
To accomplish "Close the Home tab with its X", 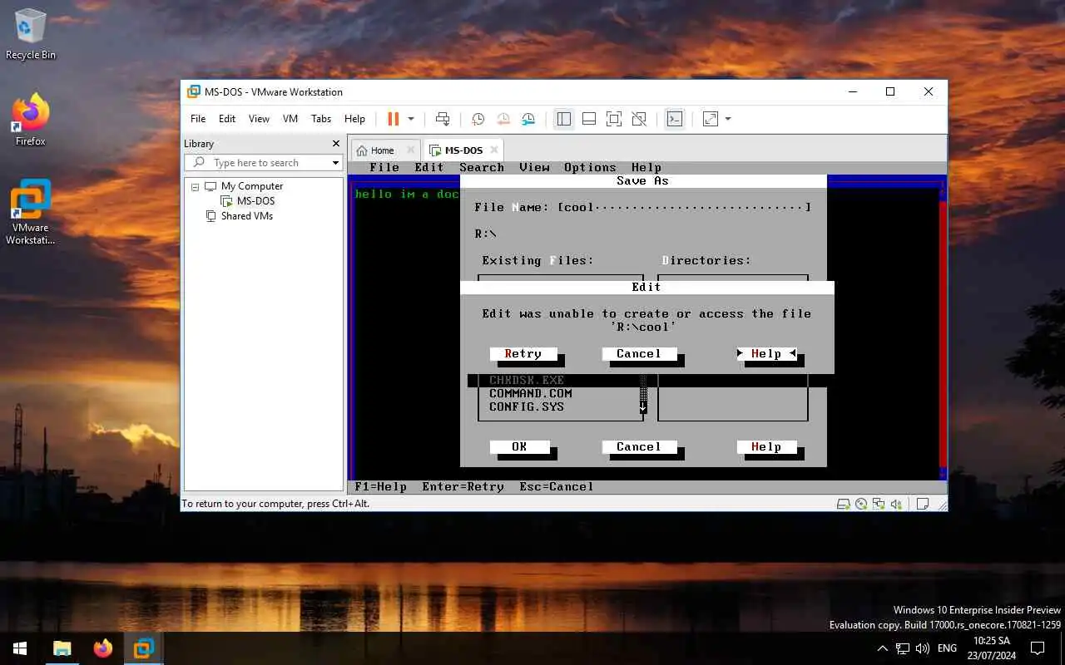I will pyautogui.click(x=409, y=150).
